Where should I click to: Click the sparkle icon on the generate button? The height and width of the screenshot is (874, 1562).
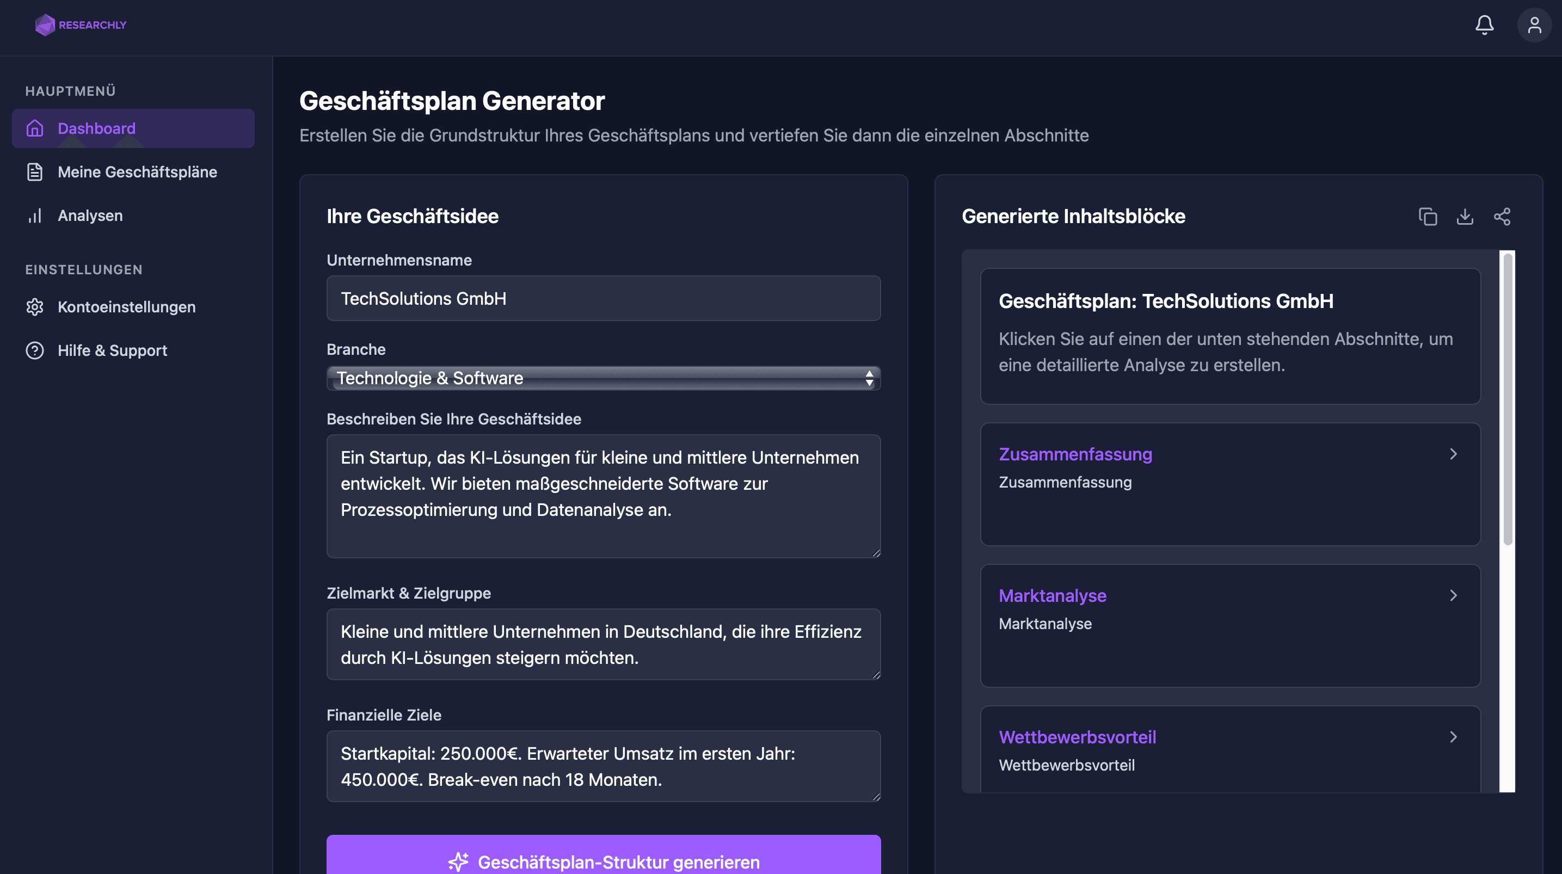coord(459,861)
